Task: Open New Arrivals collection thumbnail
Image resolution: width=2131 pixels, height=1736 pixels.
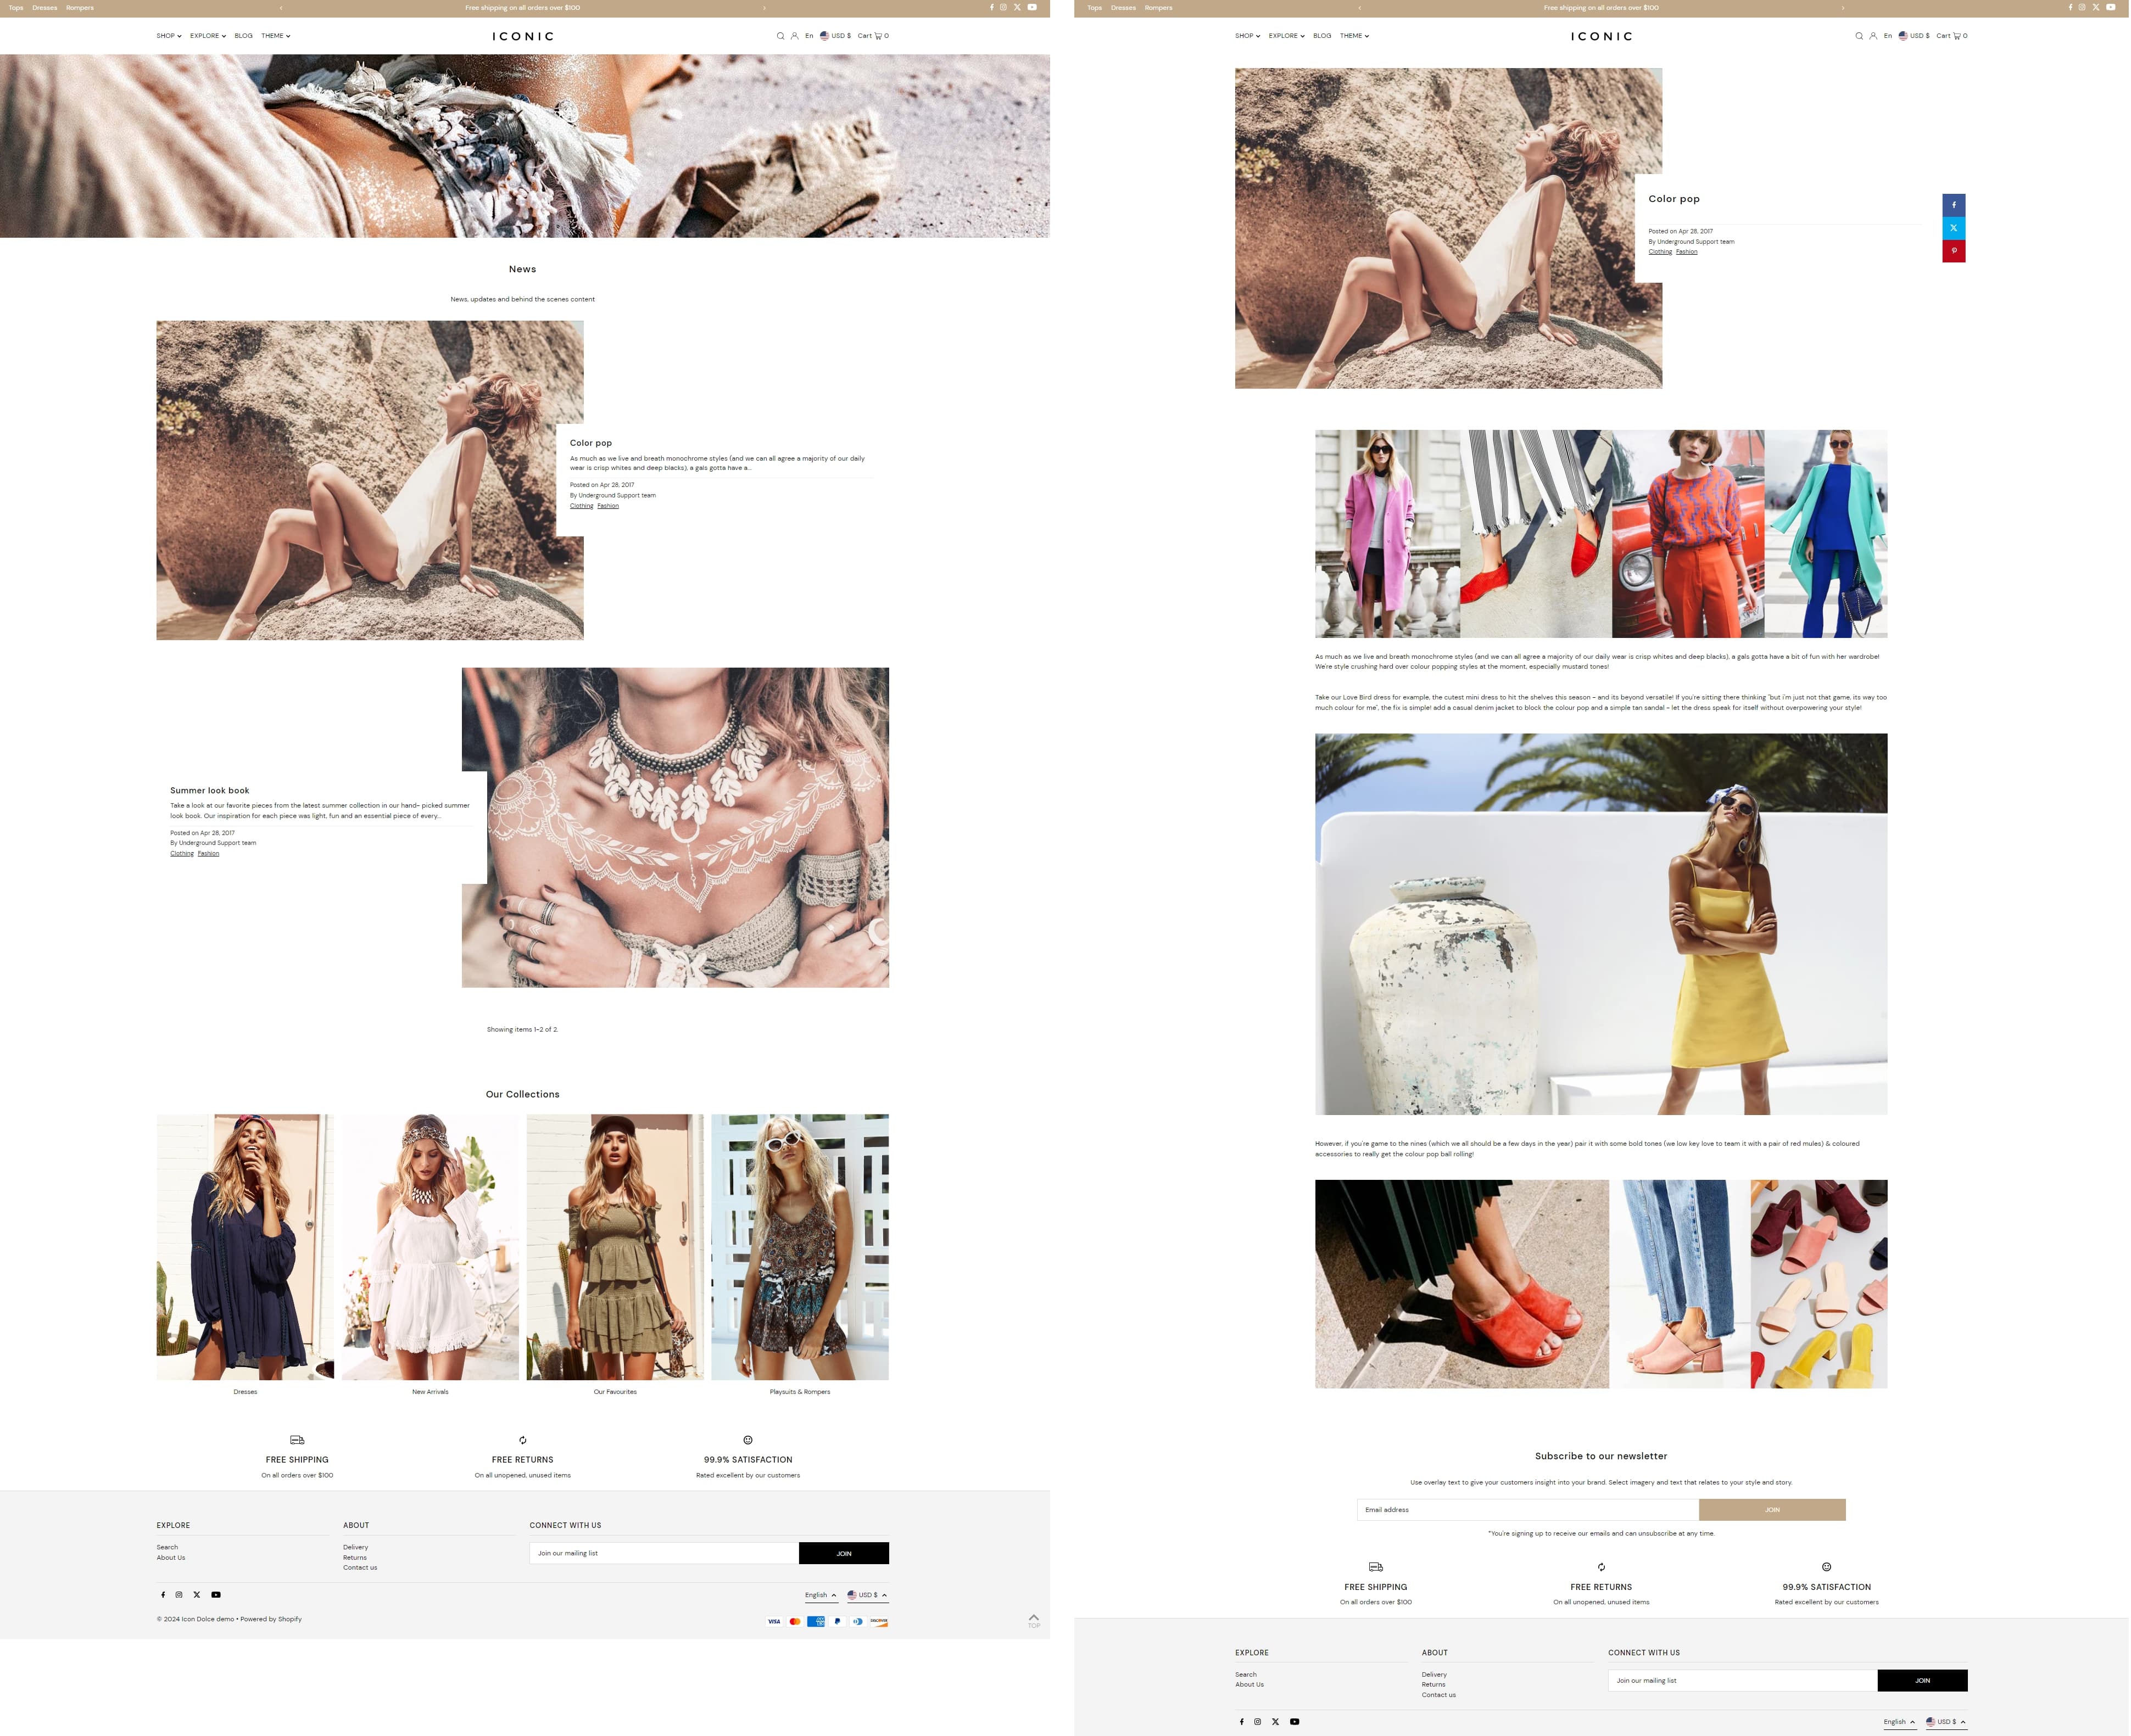Action: coord(430,1247)
